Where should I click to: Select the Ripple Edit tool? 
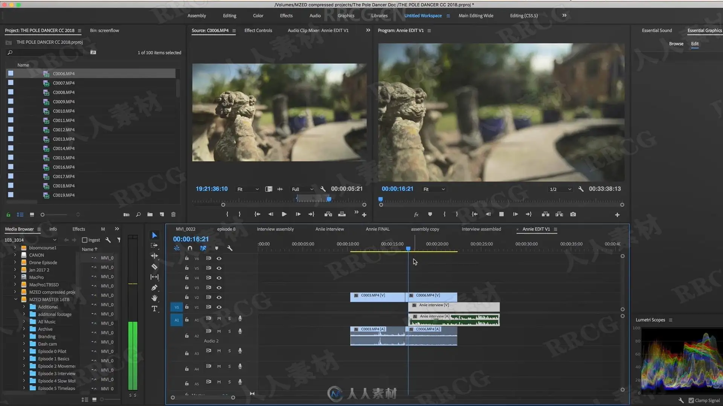[154, 256]
